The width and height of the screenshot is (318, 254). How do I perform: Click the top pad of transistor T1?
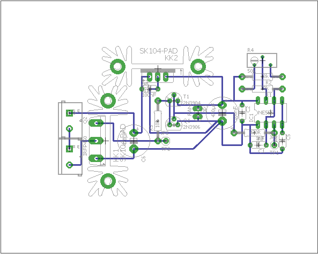click(x=174, y=95)
